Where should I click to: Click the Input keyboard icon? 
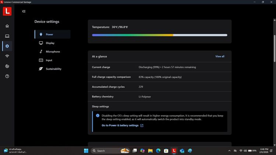(41, 60)
